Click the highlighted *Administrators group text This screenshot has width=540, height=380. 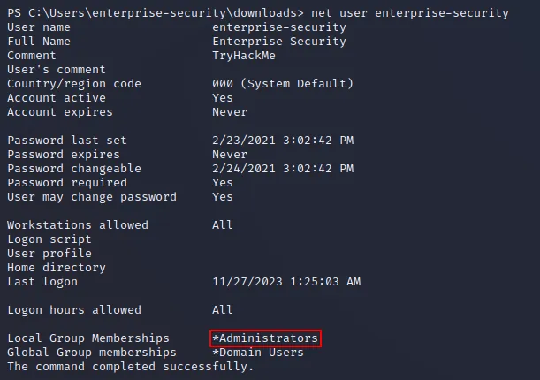click(265, 338)
